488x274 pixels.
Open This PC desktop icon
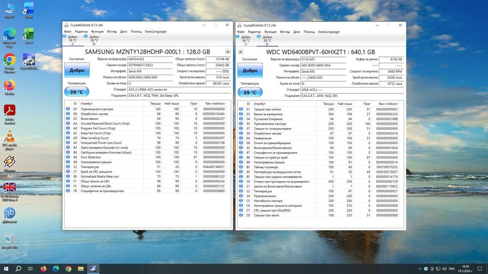[x=9, y=10]
